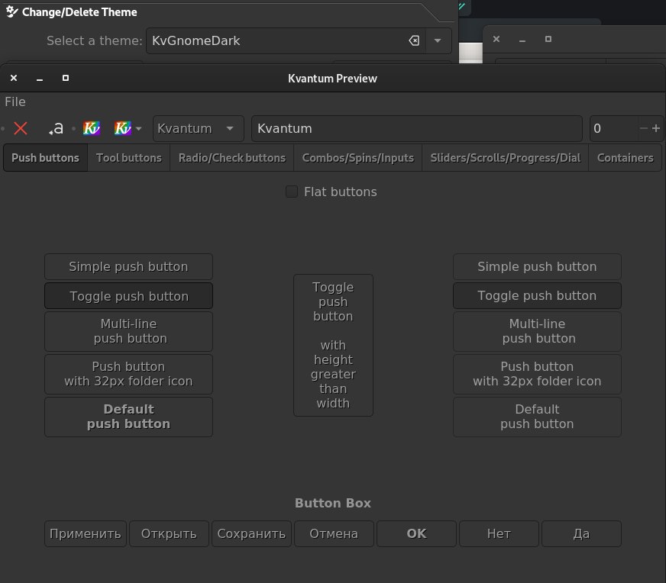The image size is (666, 583).
Task: Click the first Kvantum logo toolbar icon
Action: tap(92, 128)
